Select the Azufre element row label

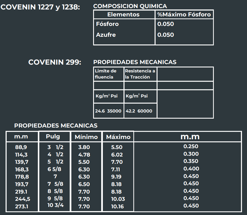point(106,35)
